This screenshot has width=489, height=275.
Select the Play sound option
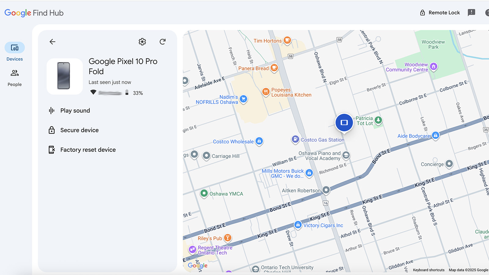pos(75,110)
